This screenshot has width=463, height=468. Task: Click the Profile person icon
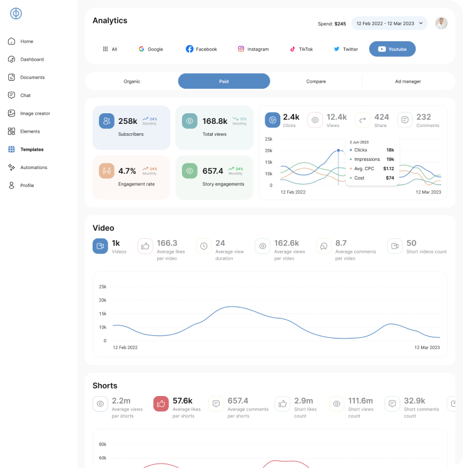click(11, 185)
